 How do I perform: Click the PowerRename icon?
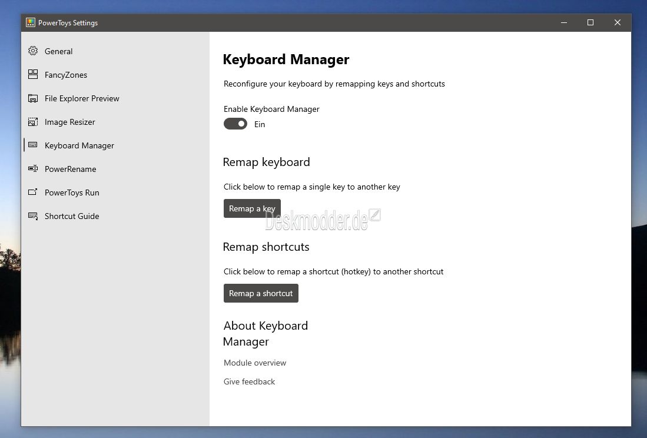[x=33, y=169]
